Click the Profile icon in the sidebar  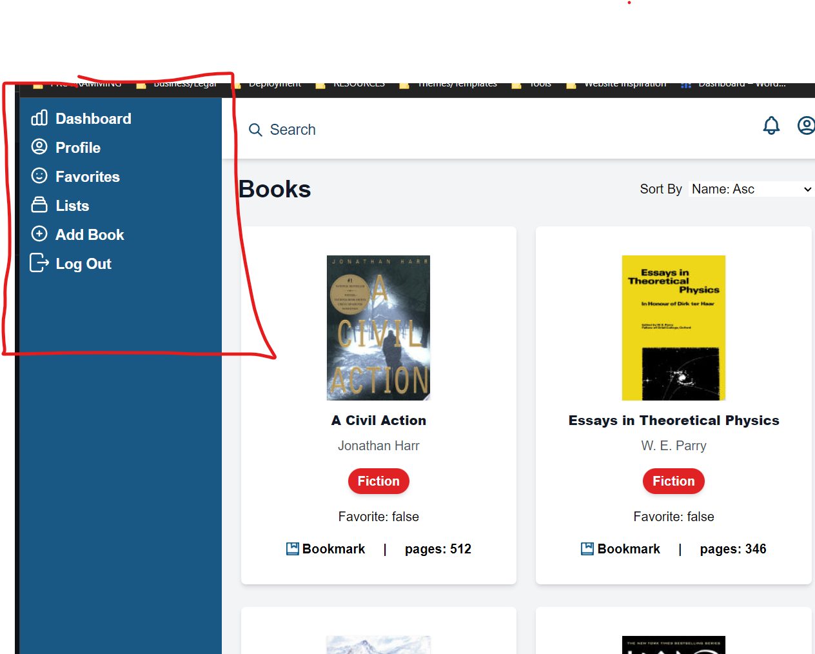pyautogui.click(x=38, y=147)
